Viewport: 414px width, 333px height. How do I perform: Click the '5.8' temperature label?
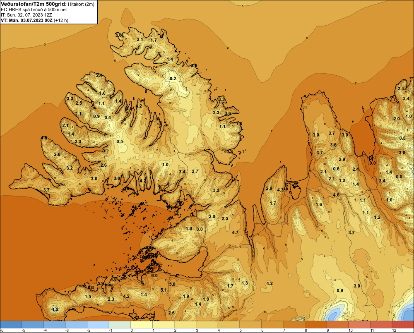pyautogui.click(x=172, y=284)
